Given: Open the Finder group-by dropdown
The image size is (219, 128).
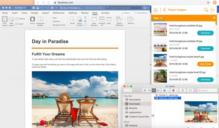Looking at the screenshot, I should (165, 90).
